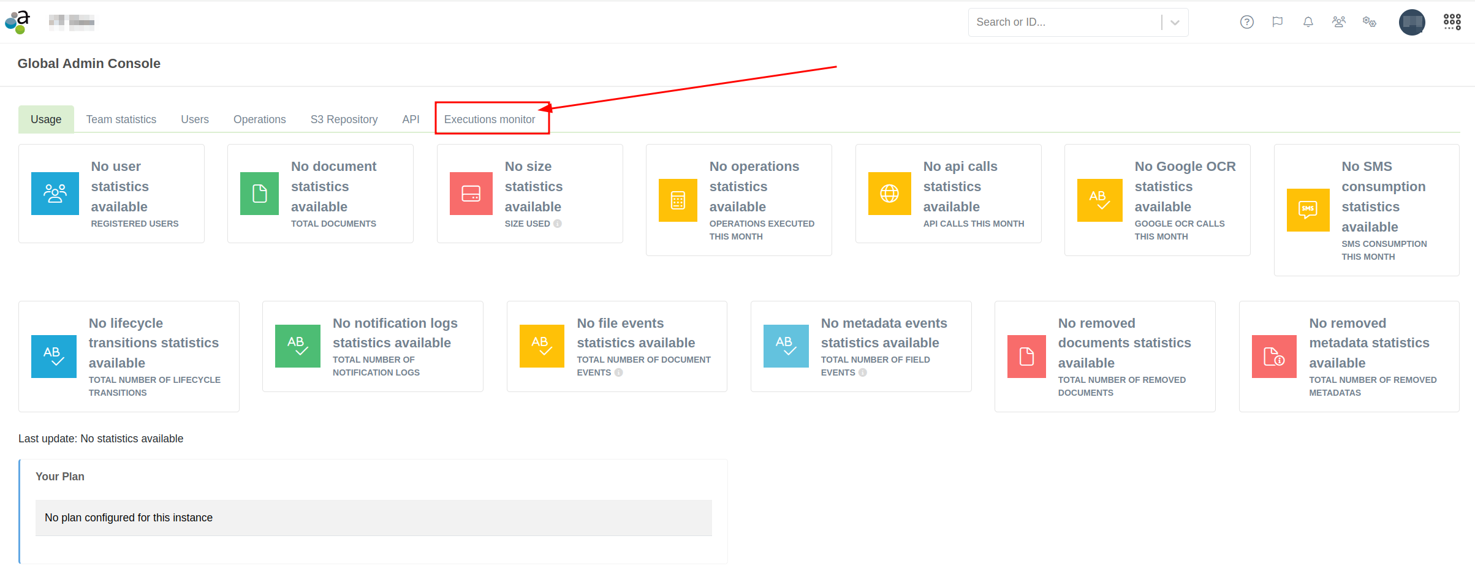Click the Search or ID input field
The height and width of the screenshot is (582, 1475).
point(1063,22)
